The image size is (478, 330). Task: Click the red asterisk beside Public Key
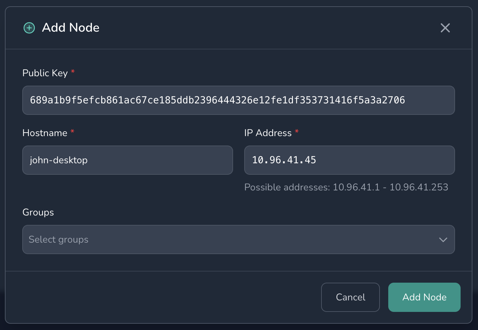73,72
